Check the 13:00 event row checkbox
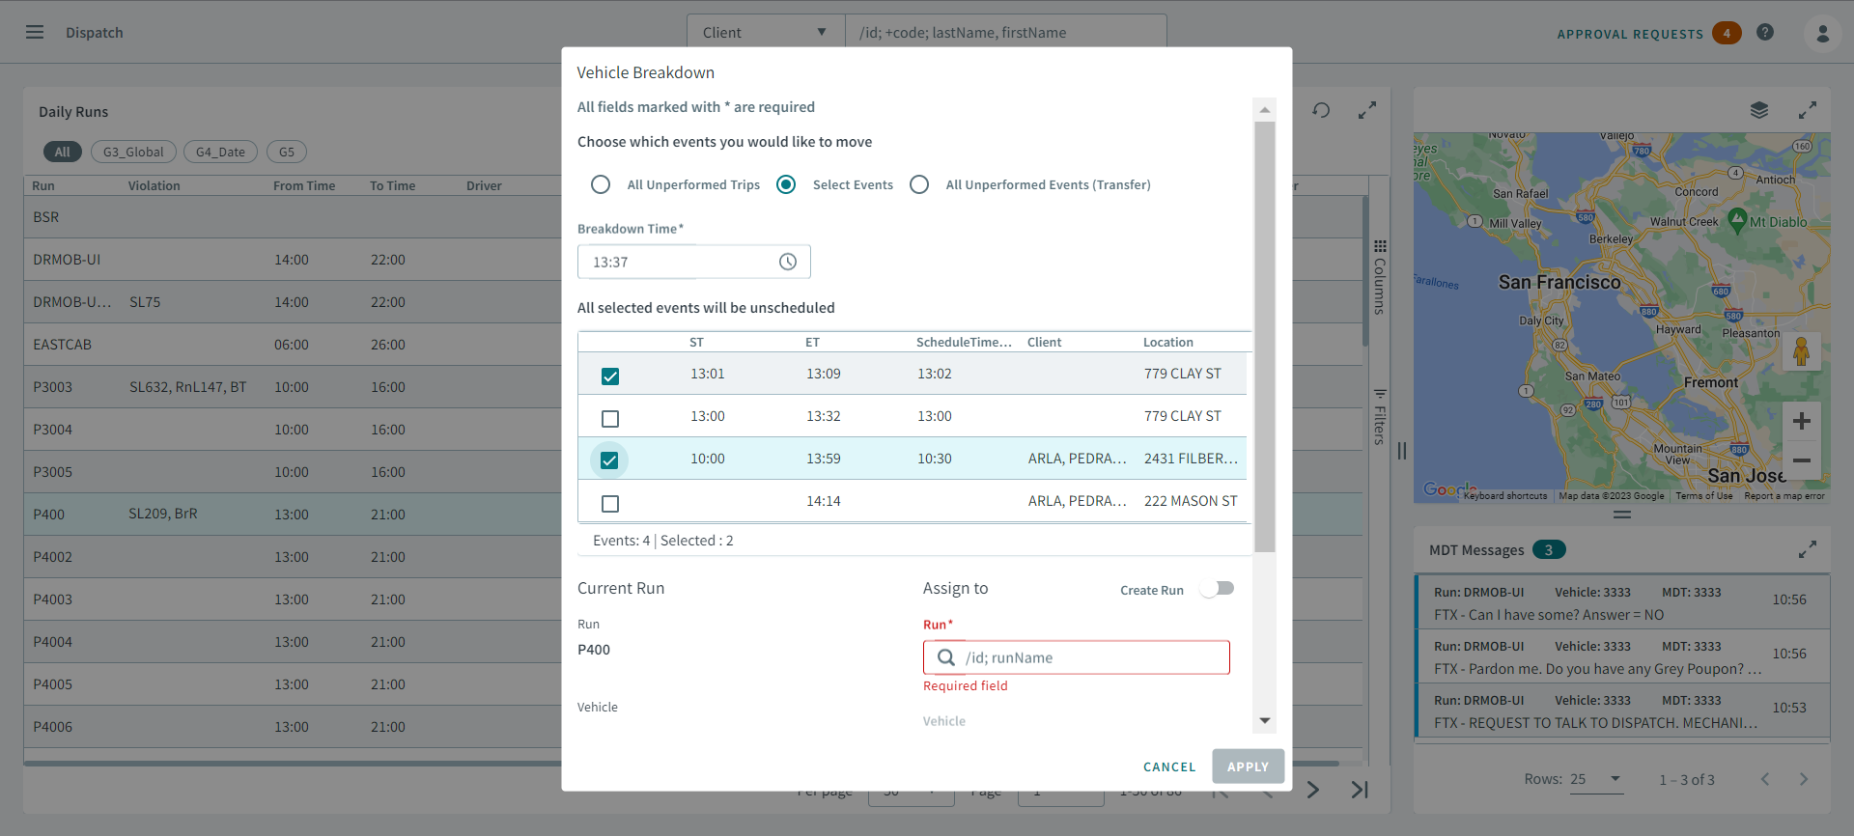 (610, 418)
